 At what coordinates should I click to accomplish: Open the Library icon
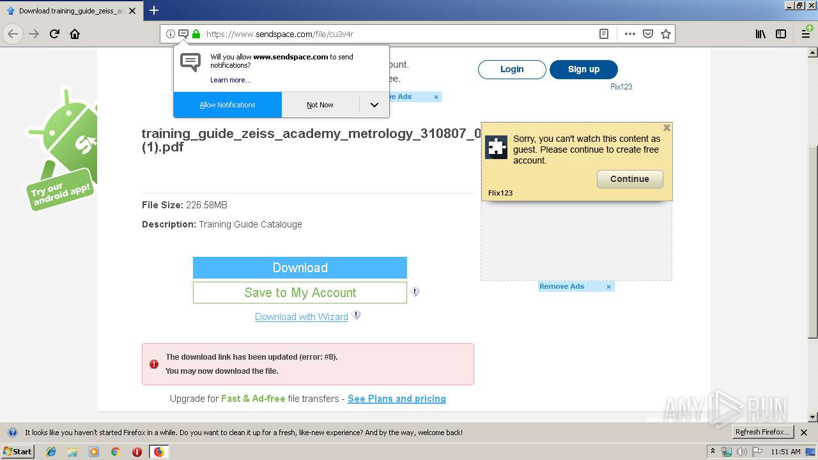pyautogui.click(x=760, y=34)
